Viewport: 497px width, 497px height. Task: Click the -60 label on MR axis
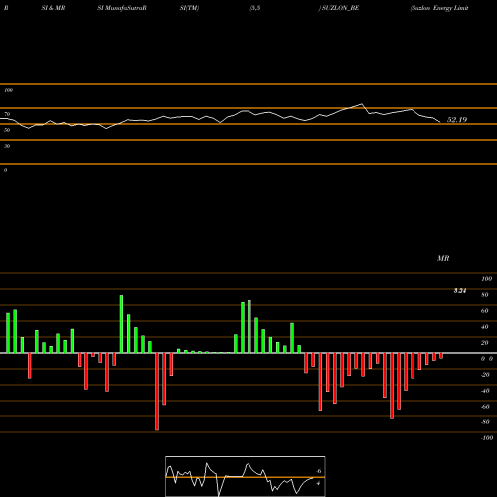485,407
